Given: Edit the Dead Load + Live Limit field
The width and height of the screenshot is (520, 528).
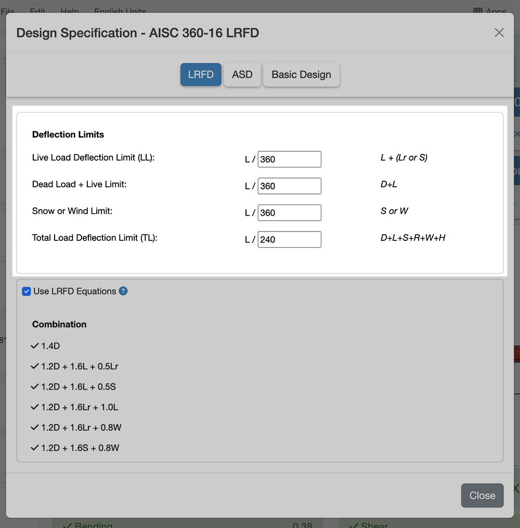Looking at the screenshot, I should click(x=290, y=186).
